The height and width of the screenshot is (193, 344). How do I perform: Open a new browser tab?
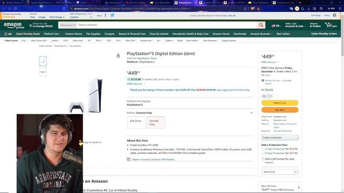tap(300, 3)
